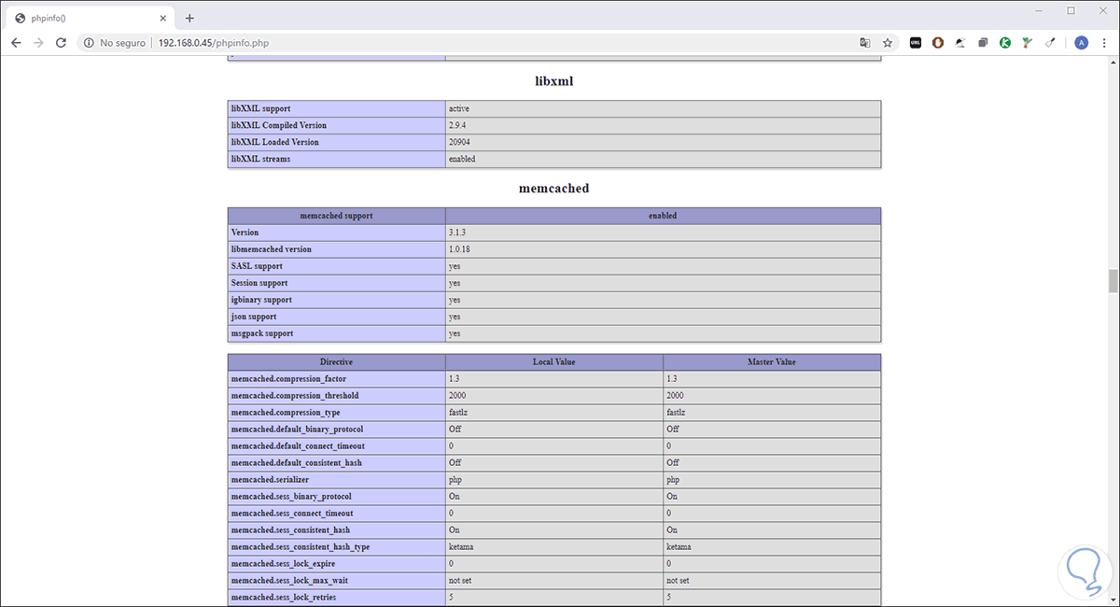1120x607 pixels.
Task: Click the 'SASL support' label
Action: [x=258, y=266]
